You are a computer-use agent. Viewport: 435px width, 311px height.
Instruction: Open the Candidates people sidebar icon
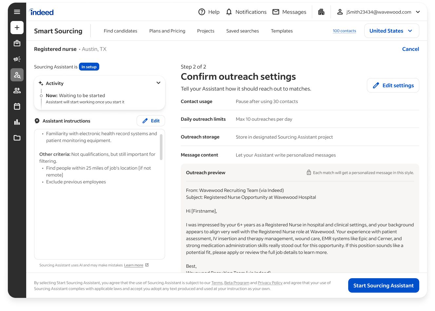click(x=17, y=91)
